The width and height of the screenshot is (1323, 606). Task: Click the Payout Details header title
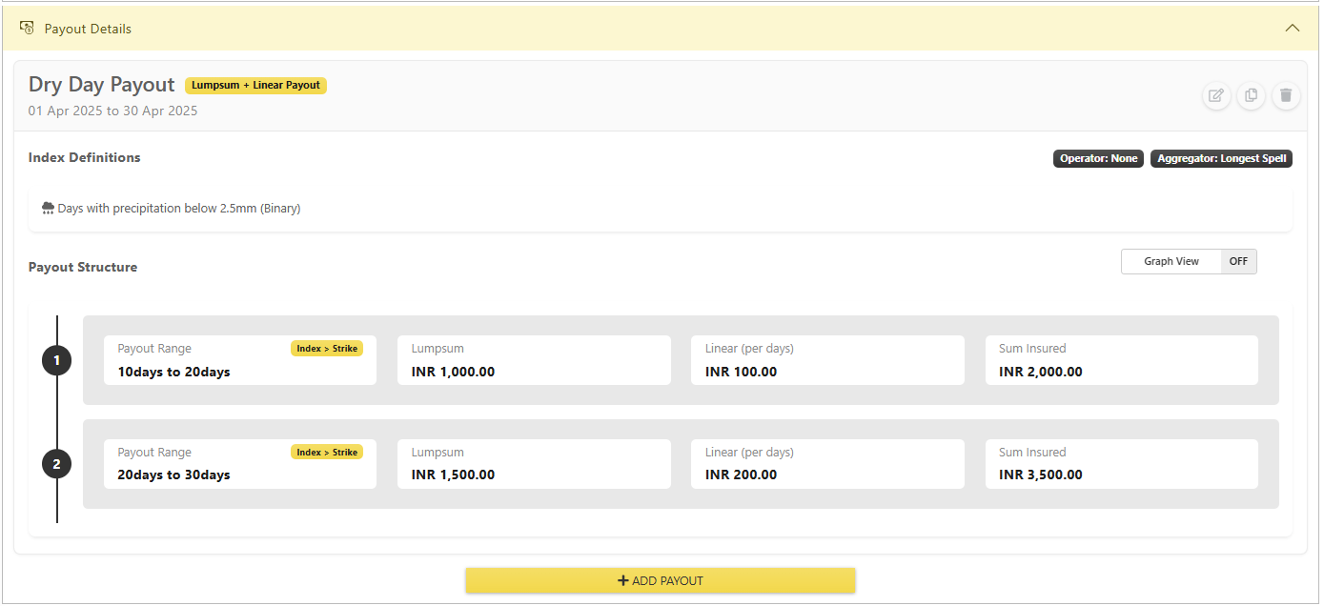pyautogui.click(x=88, y=29)
